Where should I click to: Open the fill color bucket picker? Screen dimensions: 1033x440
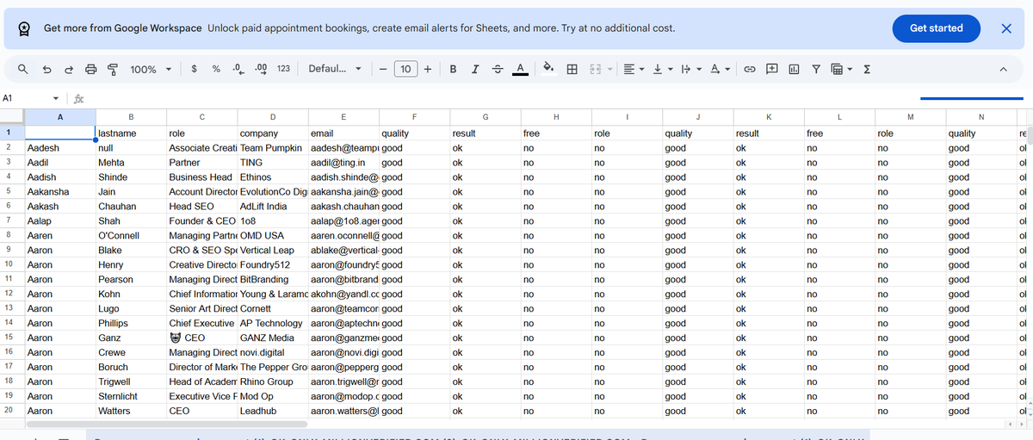[547, 69]
